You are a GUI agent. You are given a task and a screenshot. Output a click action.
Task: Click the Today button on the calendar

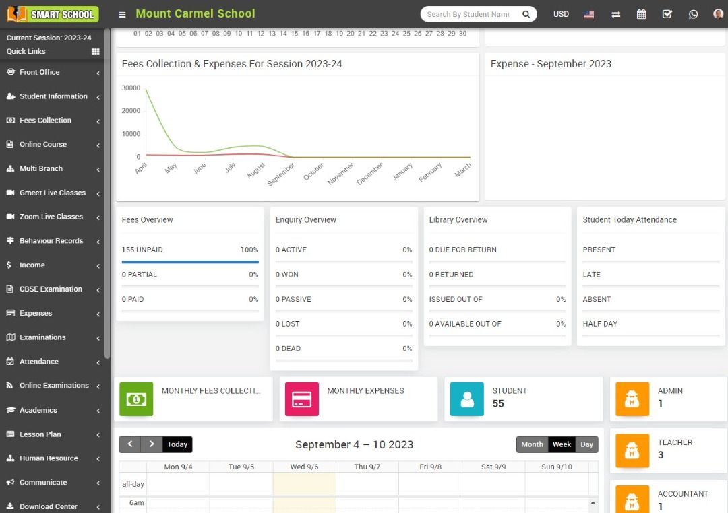point(177,444)
